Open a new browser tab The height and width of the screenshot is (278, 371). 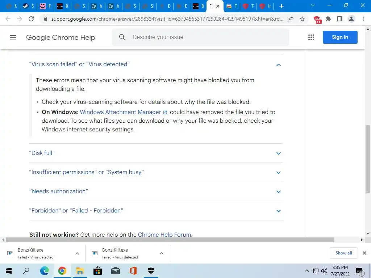[x=281, y=6]
